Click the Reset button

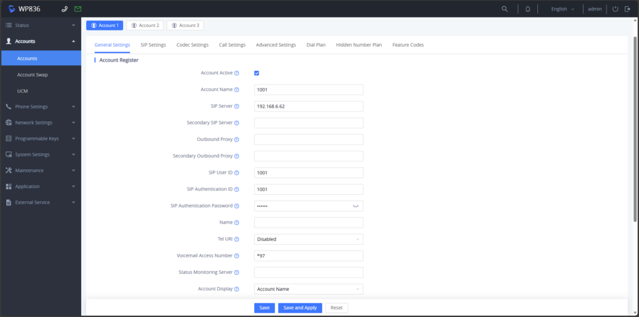pos(336,308)
